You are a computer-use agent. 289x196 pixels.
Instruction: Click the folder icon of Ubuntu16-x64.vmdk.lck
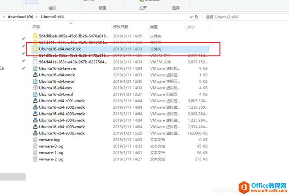tap(35, 49)
